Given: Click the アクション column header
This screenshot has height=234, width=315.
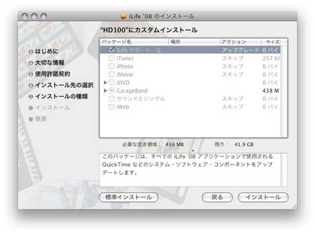Looking at the screenshot, I should point(241,42).
